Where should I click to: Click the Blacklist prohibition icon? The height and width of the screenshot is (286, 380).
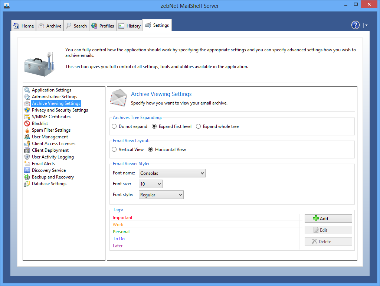(x=27, y=123)
